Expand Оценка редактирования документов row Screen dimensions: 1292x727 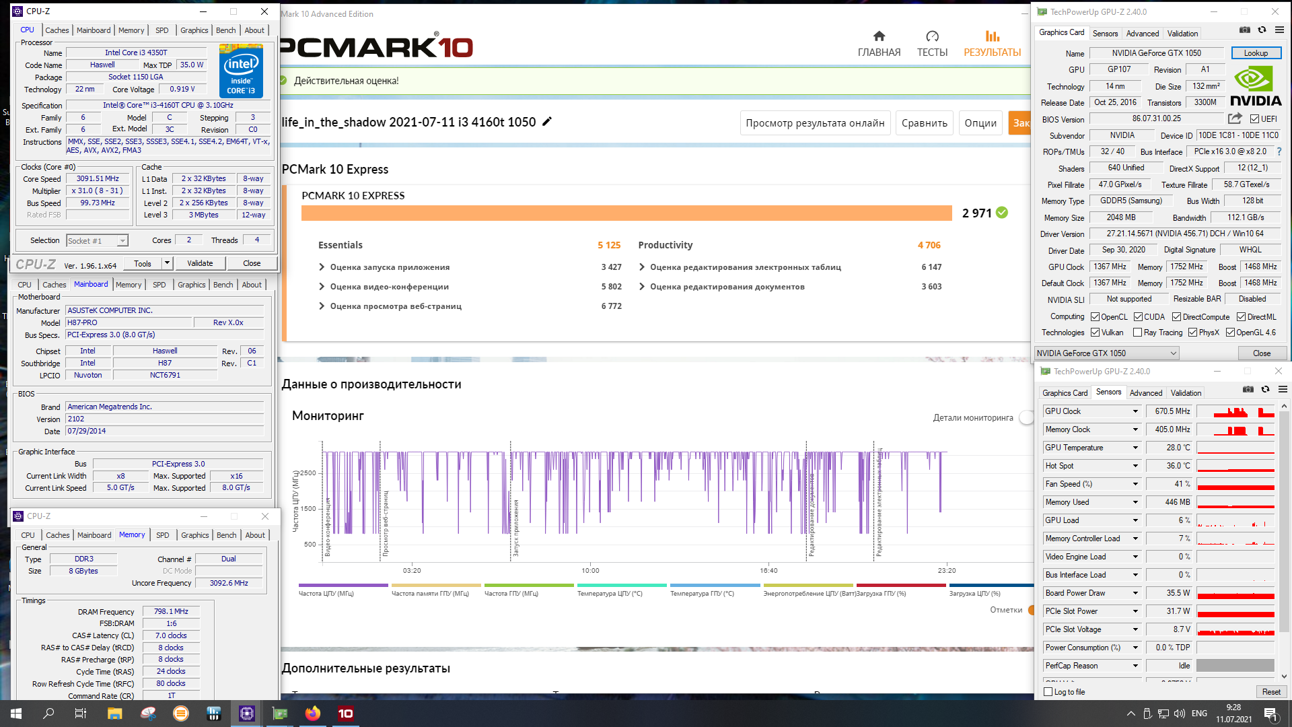(721, 287)
